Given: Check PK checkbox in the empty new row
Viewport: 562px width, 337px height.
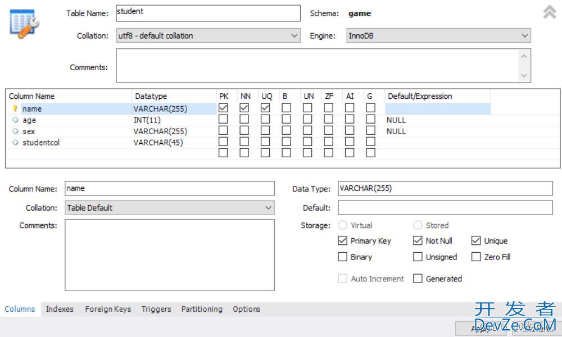Looking at the screenshot, I should pyautogui.click(x=223, y=153).
